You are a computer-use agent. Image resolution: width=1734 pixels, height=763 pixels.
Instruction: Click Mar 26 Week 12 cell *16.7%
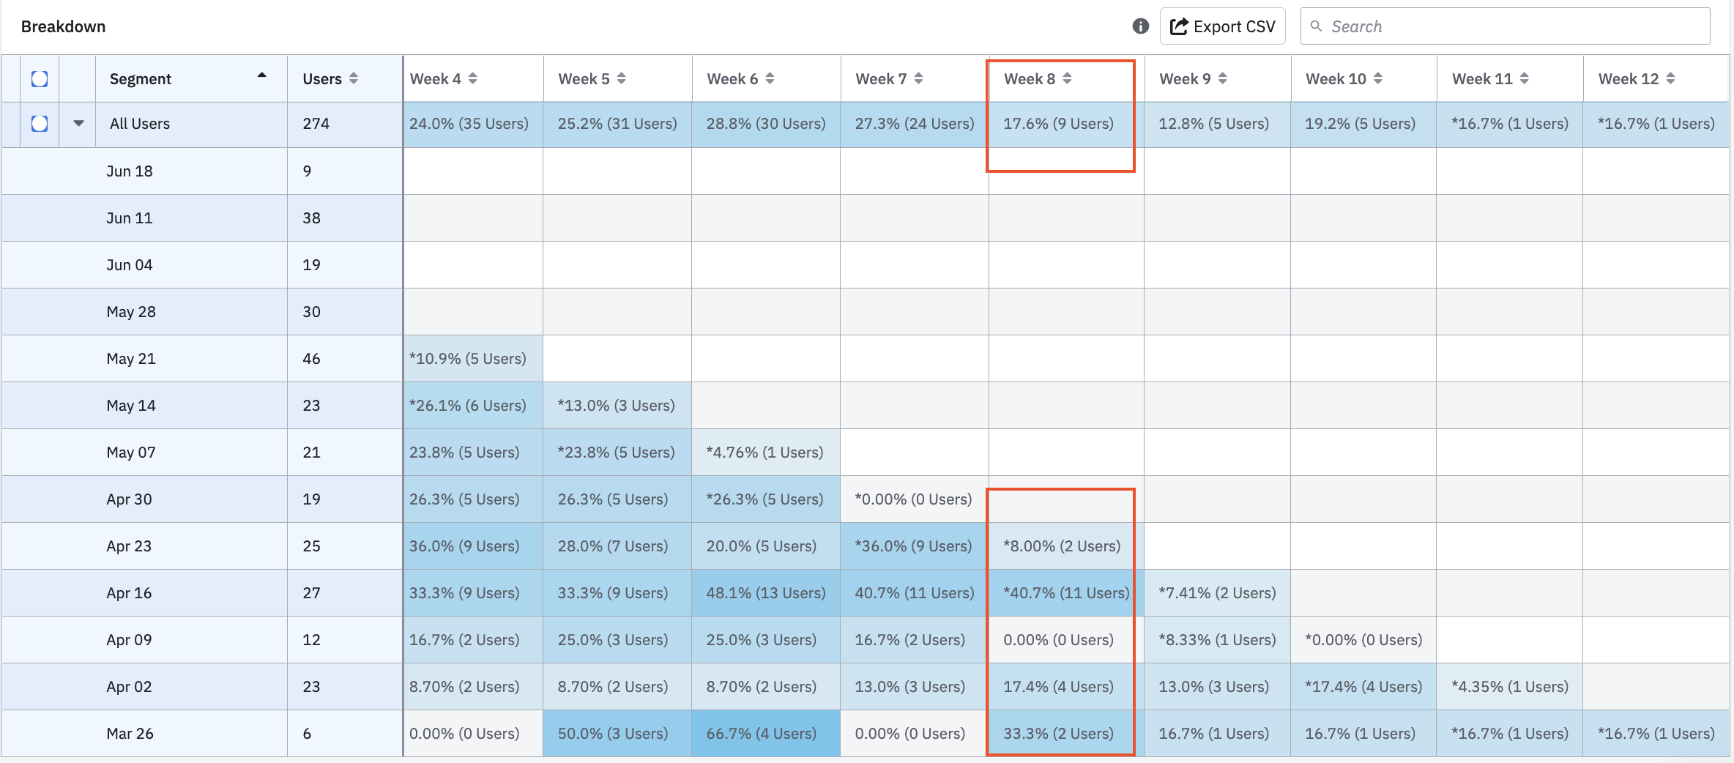[1656, 734]
